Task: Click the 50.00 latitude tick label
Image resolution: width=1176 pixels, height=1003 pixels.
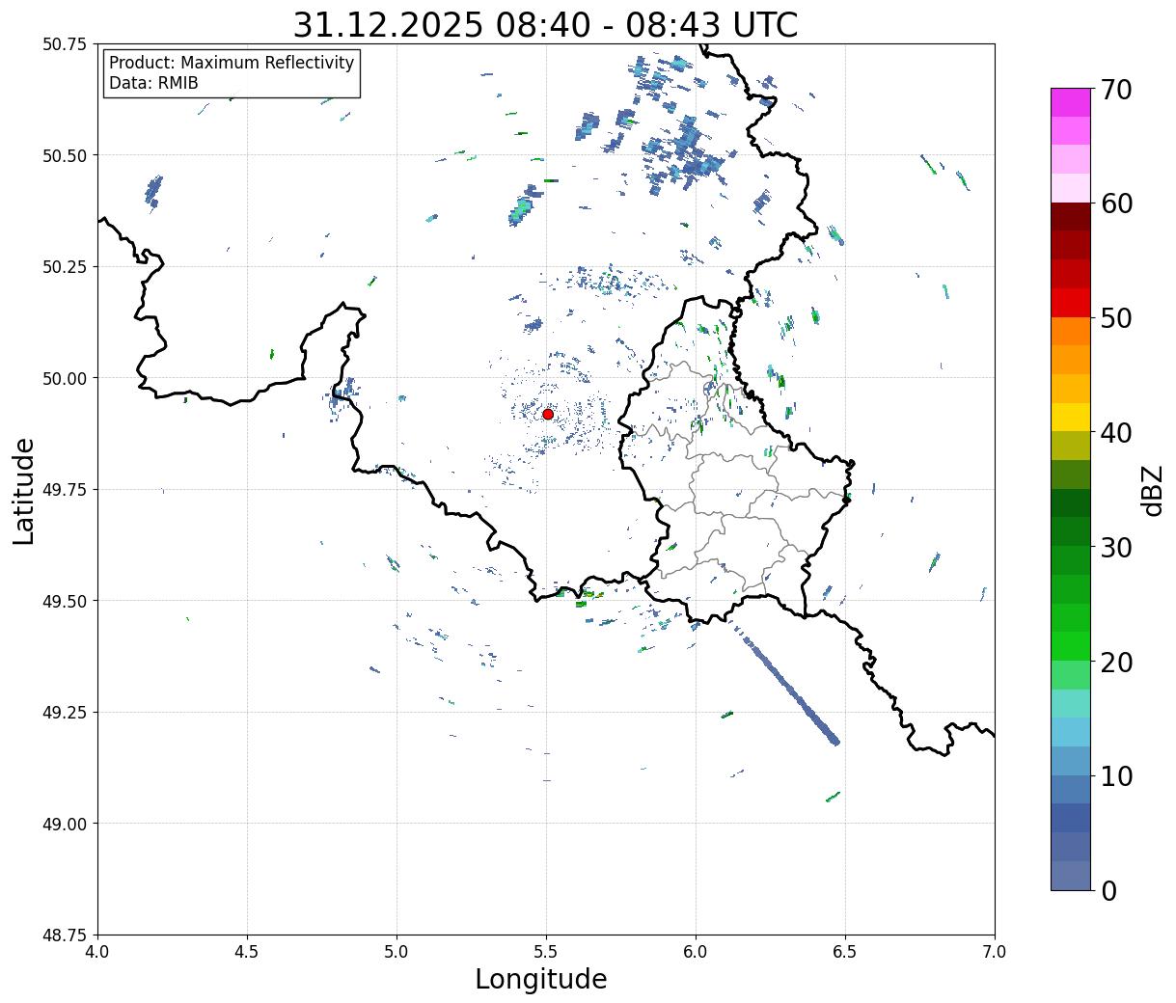Action: click(64, 378)
